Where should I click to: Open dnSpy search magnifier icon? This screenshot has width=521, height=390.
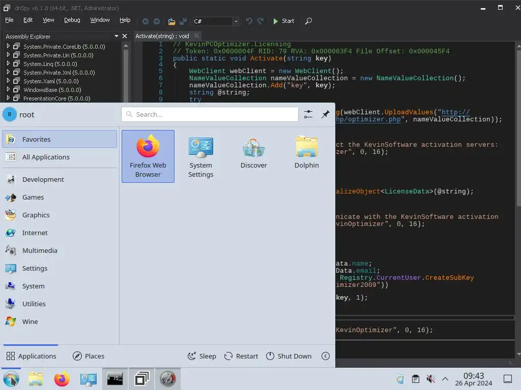(x=308, y=21)
